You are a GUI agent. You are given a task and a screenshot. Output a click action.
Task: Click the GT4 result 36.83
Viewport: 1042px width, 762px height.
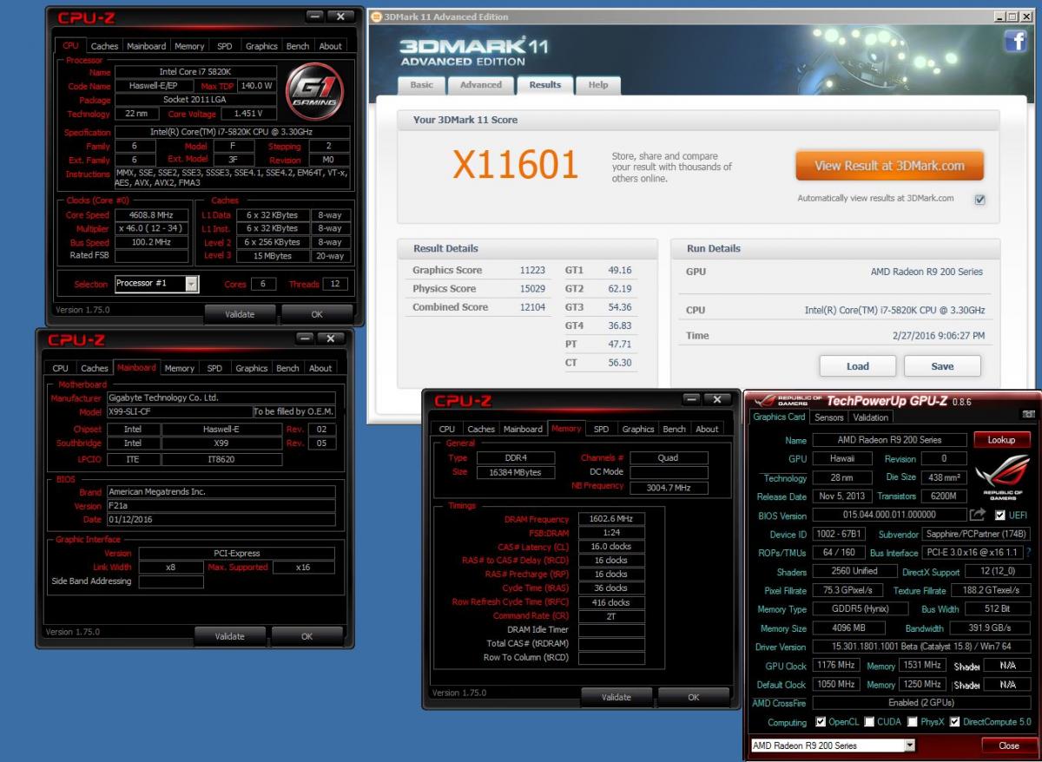point(620,325)
